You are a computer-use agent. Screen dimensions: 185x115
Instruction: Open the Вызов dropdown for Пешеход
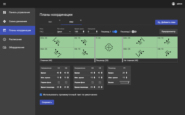(x=124, y=82)
